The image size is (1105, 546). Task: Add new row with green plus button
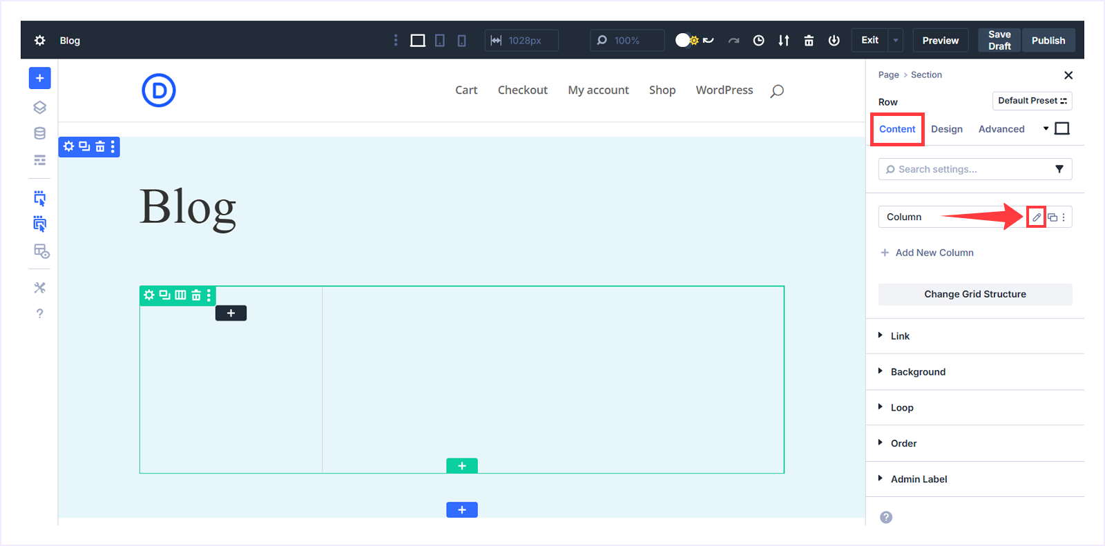pyautogui.click(x=462, y=466)
